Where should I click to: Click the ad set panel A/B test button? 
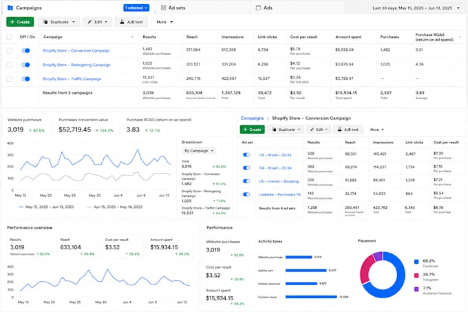[348, 129]
